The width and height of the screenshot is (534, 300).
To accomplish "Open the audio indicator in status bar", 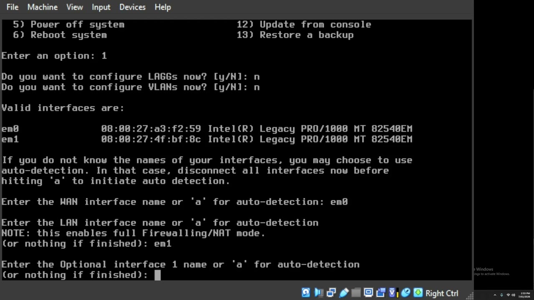I will [x=319, y=293].
